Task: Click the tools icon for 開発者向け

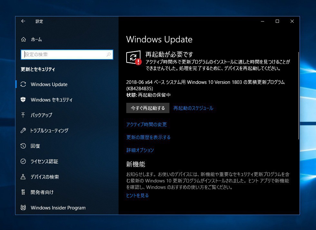Action: [23, 192]
